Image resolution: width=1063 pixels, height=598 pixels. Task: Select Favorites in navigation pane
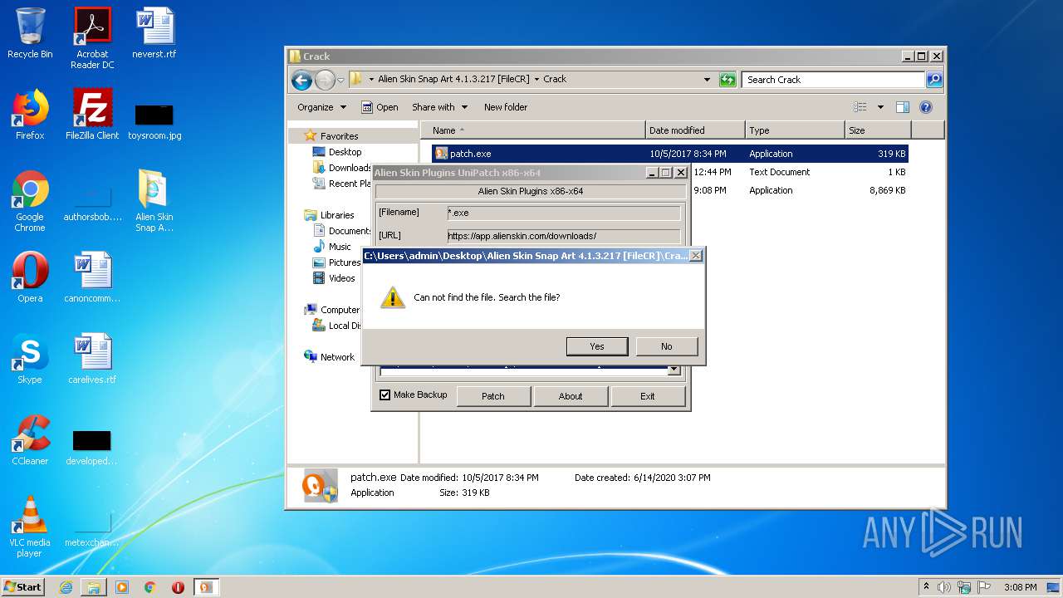[x=339, y=136]
